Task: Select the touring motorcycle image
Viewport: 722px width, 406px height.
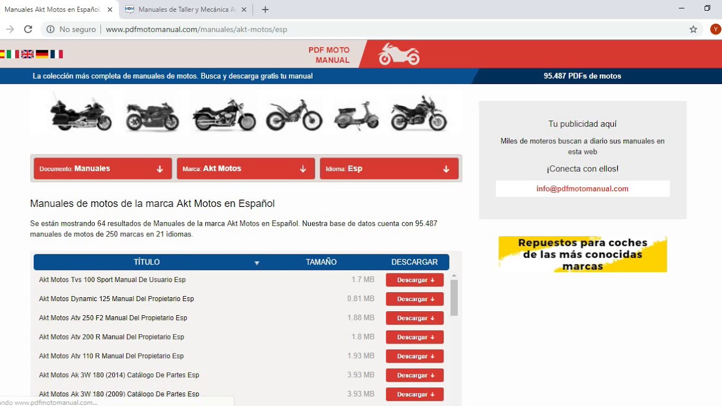Action: [x=81, y=113]
